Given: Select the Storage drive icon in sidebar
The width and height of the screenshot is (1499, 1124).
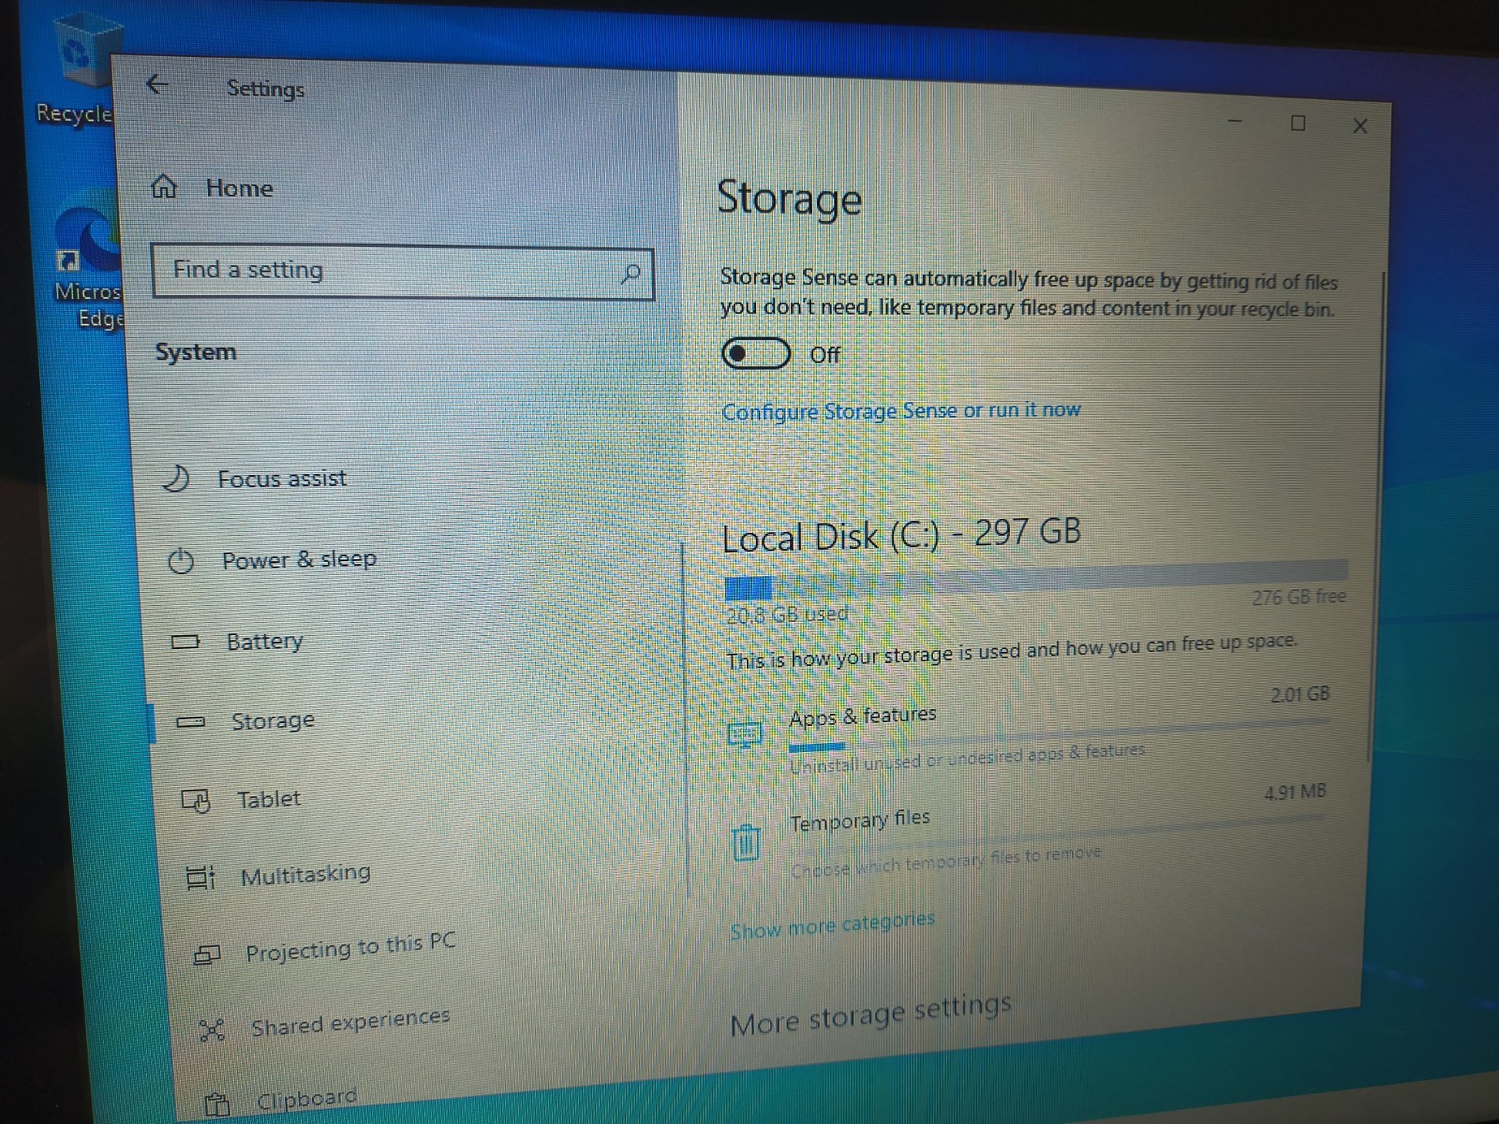Looking at the screenshot, I should pyautogui.click(x=190, y=722).
